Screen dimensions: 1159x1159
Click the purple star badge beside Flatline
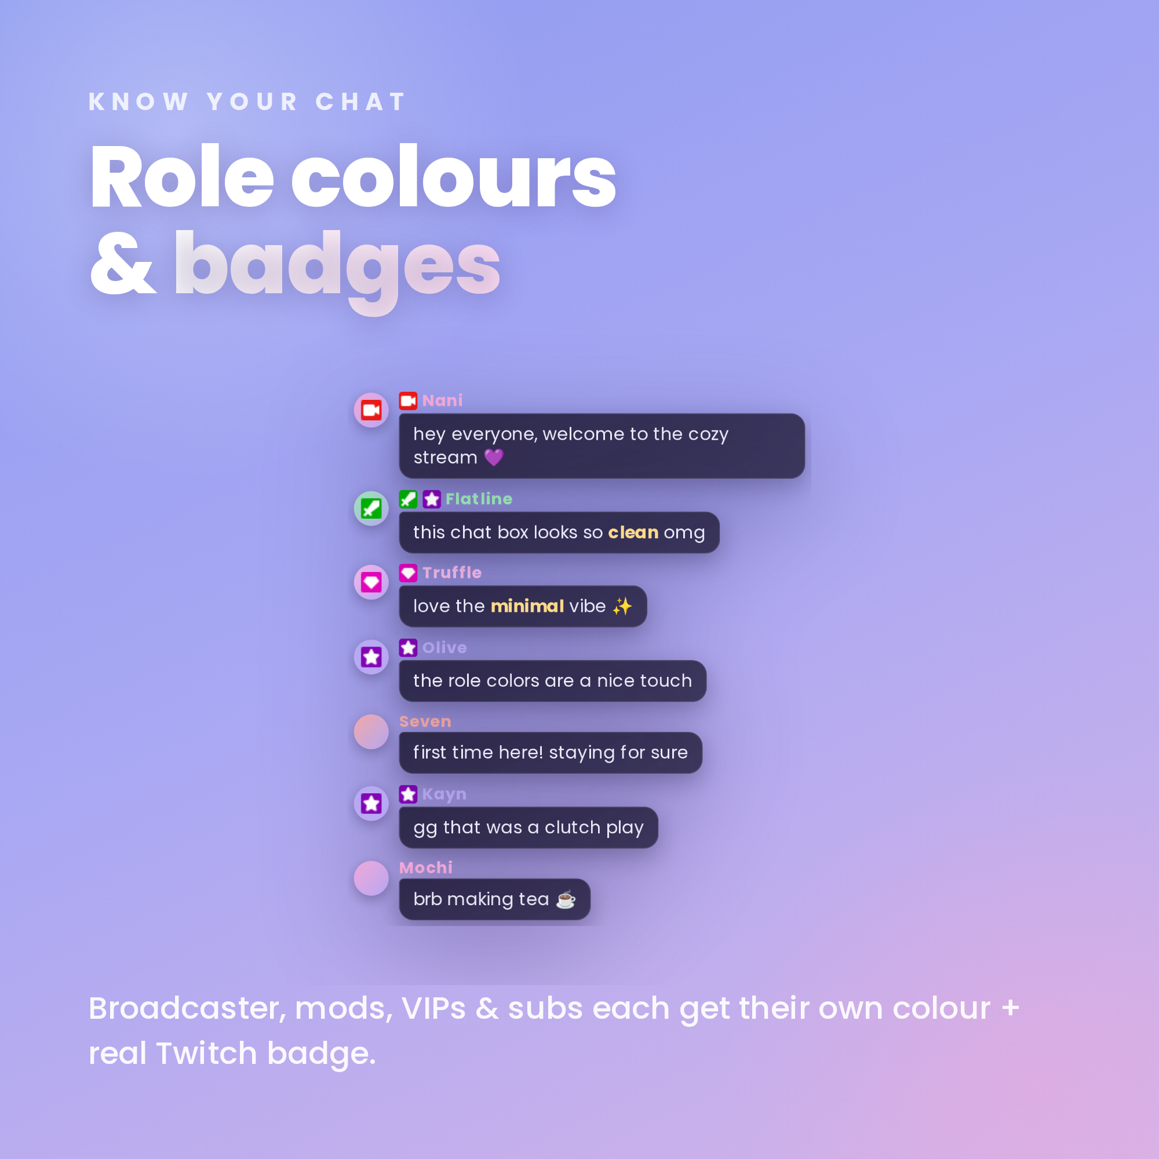[431, 499]
